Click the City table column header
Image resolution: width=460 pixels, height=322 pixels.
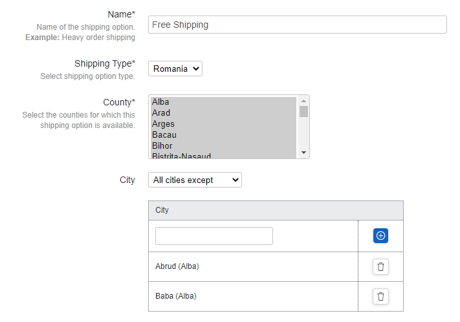(276, 210)
